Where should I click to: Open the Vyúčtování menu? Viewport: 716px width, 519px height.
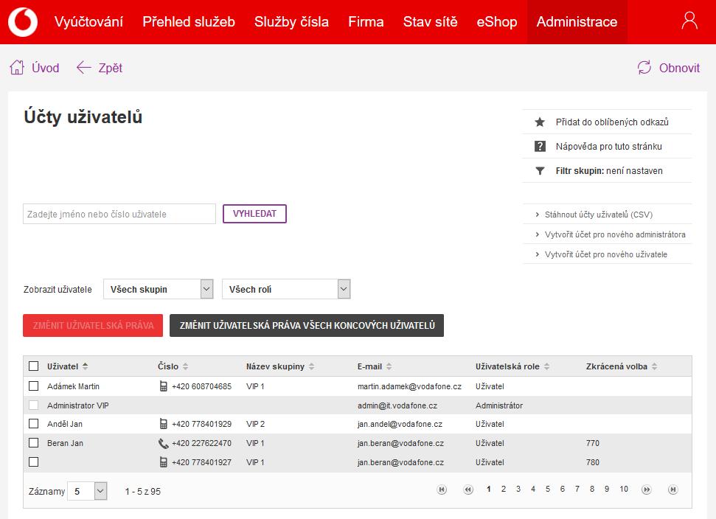(88, 21)
